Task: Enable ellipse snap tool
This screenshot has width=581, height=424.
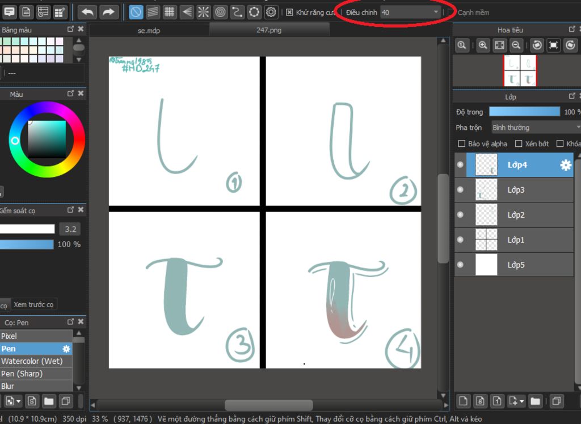Action: point(254,12)
